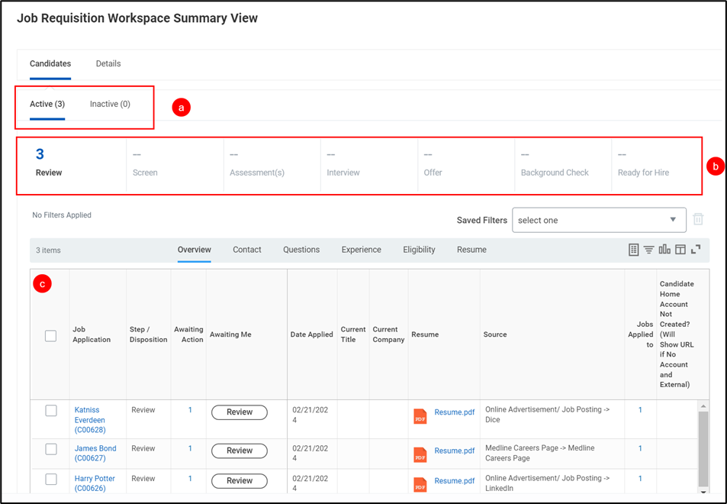727x504 pixels.
Task: Select the James Bond row checkbox
Action: click(x=51, y=449)
